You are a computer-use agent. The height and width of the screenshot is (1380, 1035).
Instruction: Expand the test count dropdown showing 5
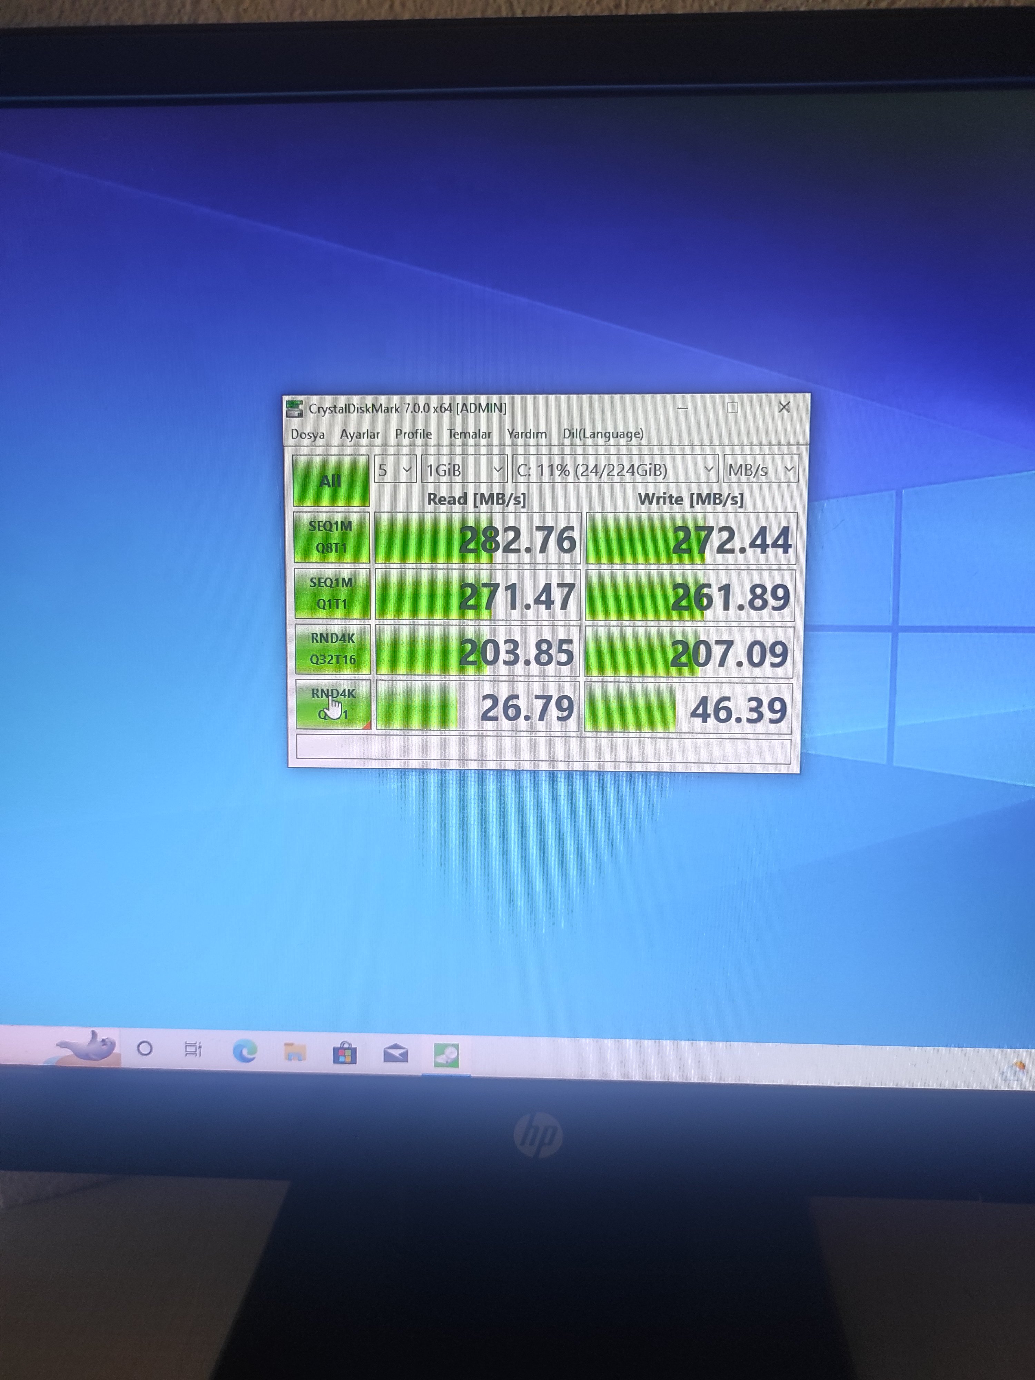[395, 470]
